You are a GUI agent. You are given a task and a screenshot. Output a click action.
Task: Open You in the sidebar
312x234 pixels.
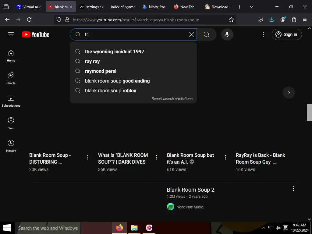11,124
